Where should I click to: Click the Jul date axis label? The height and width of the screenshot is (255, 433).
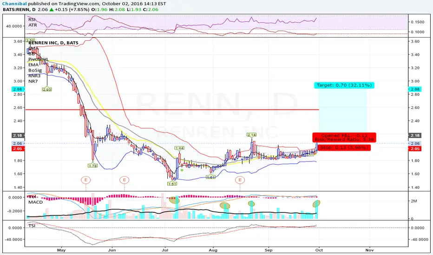[165, 250]
